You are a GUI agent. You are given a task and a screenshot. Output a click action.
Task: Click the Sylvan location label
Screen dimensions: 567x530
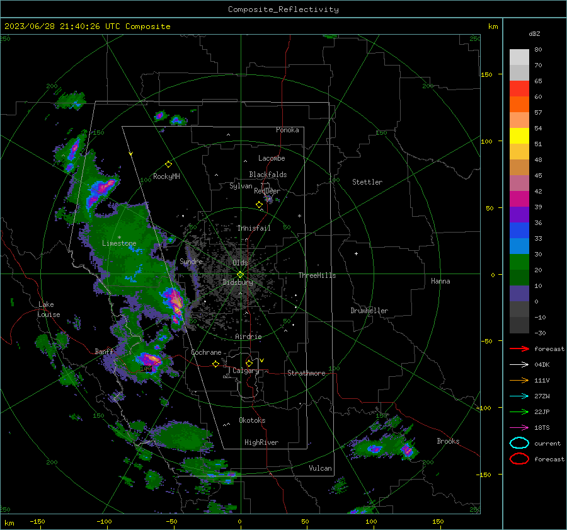(241, 186)
